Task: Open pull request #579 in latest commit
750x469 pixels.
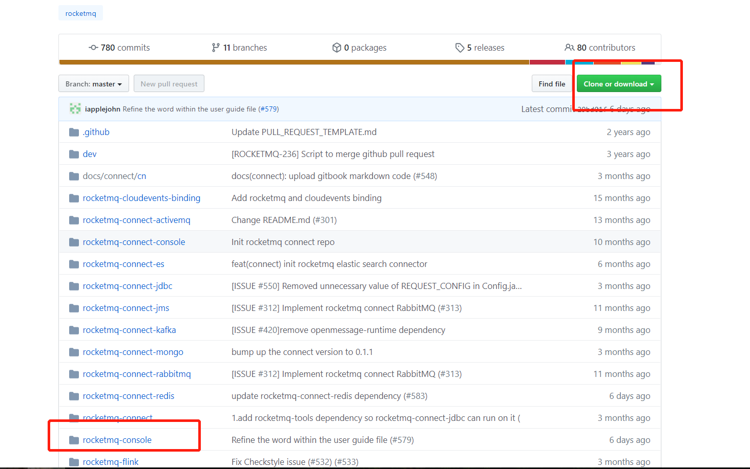Action: point(268,109)
